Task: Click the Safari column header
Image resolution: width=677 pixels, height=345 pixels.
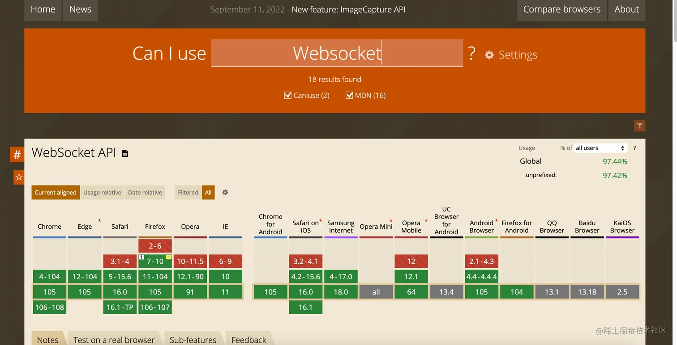Action: [x=120, y=227]
